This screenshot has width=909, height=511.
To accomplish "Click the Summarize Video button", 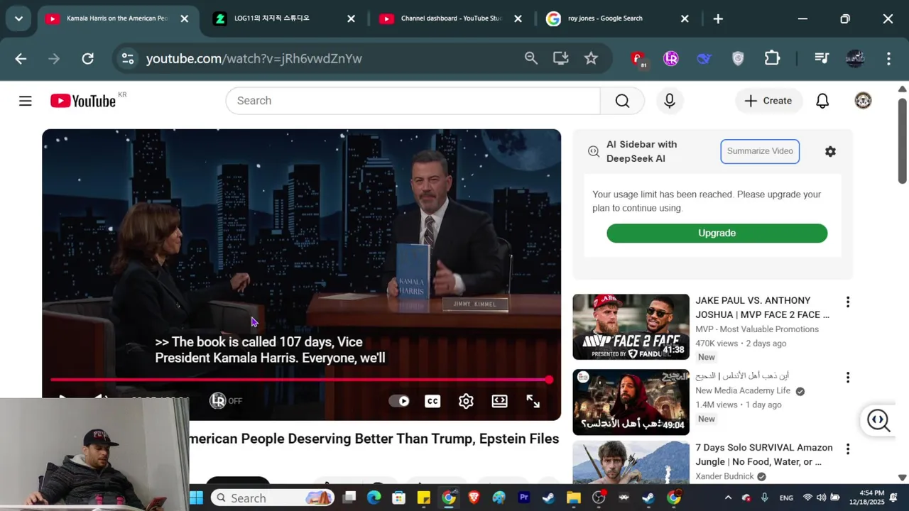I will 760,151.
